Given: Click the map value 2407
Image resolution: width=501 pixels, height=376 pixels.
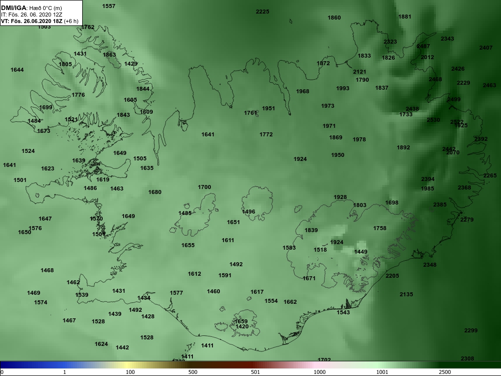Looking at the screenshot, I should 486,48.
